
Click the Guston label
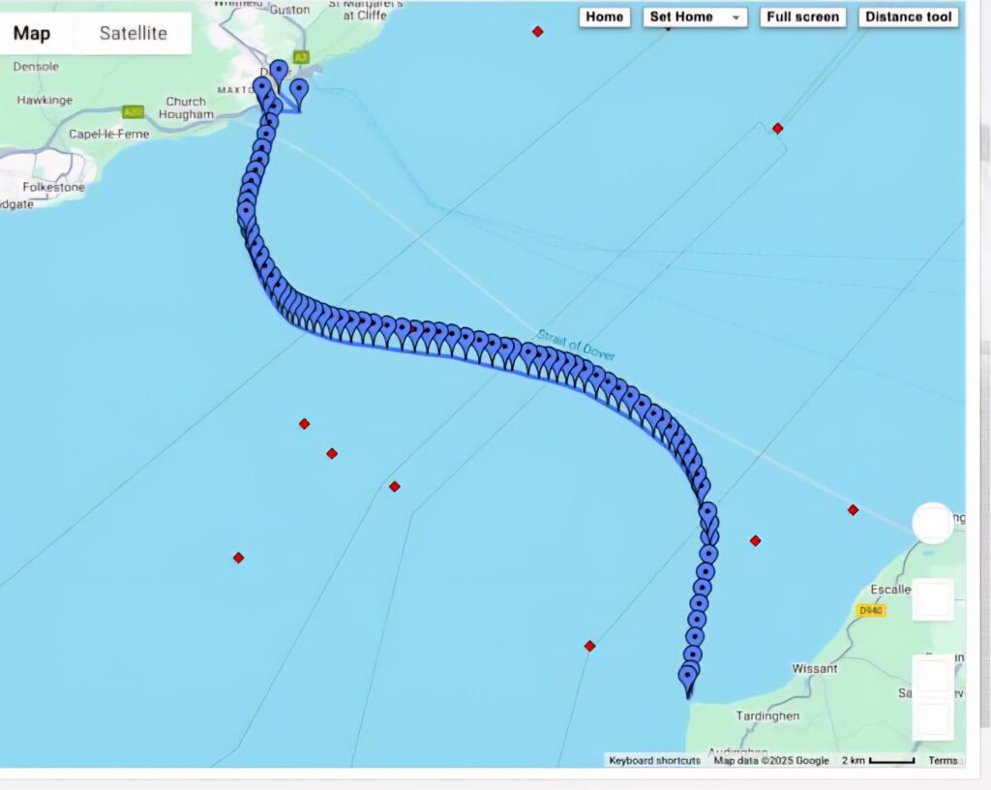(x=289, y=10)
